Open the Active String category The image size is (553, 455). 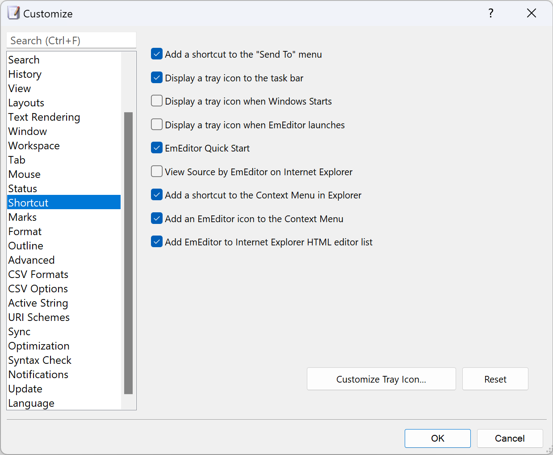point(64,303)
